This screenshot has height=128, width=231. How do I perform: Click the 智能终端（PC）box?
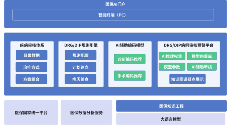113,15
